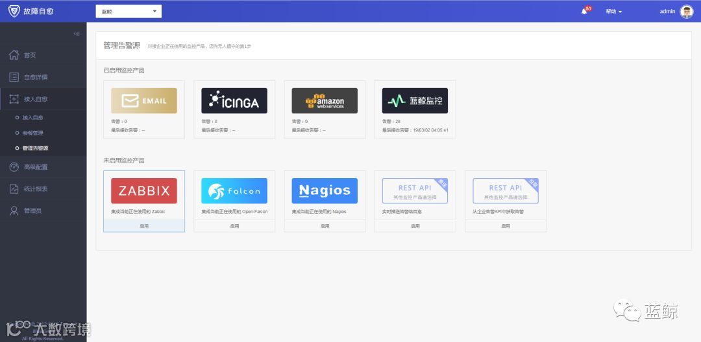Enable Zabbix with its 启用 button
Image resolution: width=701 pixels, height=342 pixels.
[x=144, y=226]
